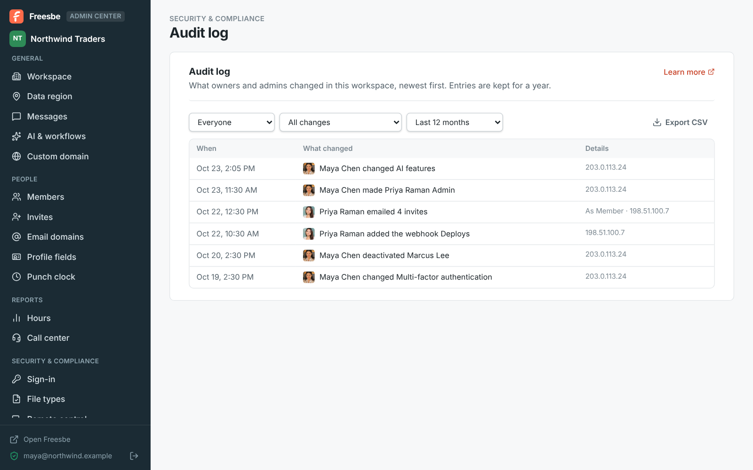
Task: Click the Northwind Traders workspace name
Action: click(68, 39)
